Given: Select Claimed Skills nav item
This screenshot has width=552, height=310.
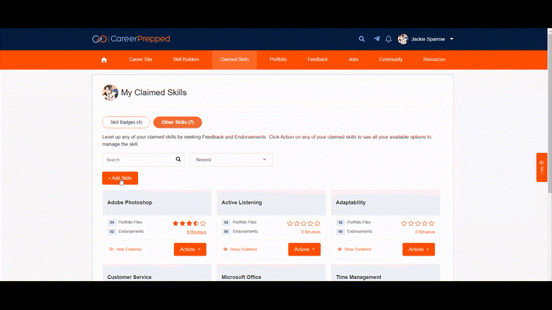Looking at the screenshot, I should [x=235, y=59].
